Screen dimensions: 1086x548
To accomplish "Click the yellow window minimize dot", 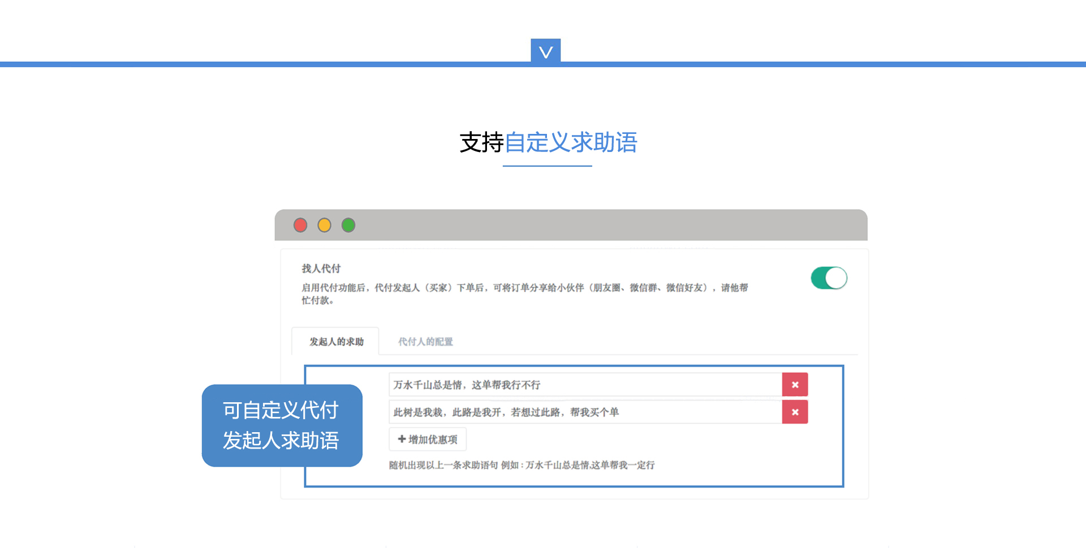I will pos(324,225).
